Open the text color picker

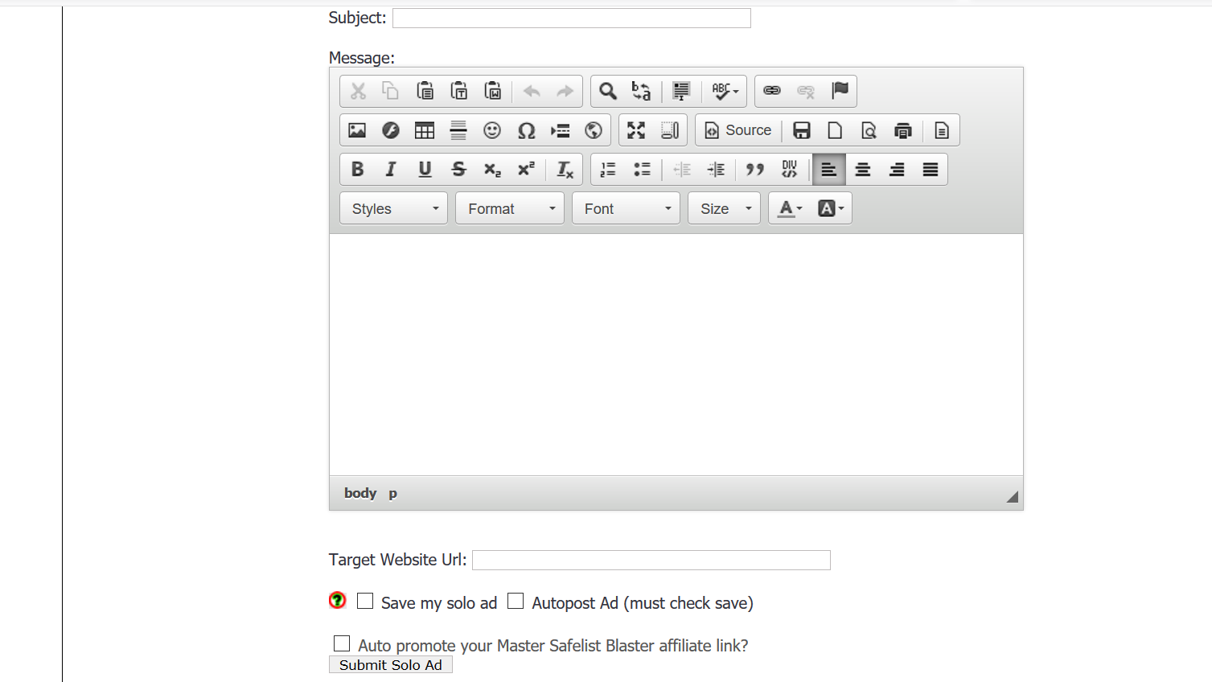[790, 209]
